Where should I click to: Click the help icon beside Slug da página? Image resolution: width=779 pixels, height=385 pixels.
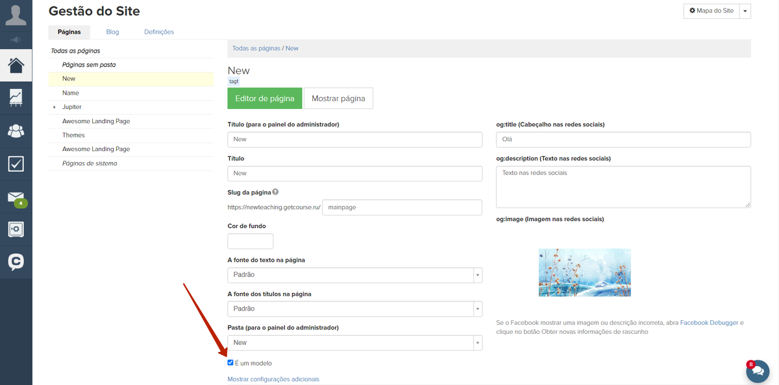(x=275, y=192)
